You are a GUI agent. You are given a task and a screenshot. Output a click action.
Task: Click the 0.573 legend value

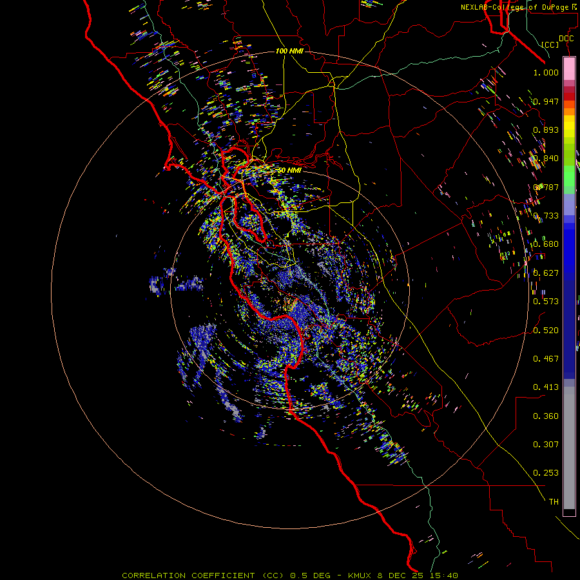(546, 302)
